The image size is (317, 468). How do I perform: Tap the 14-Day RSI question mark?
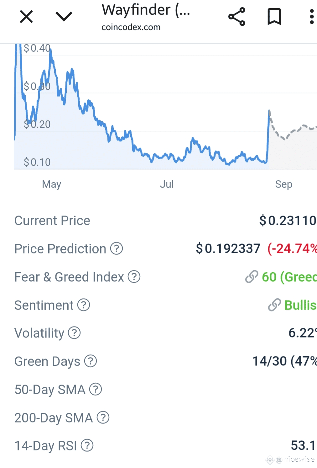(87, 445)
